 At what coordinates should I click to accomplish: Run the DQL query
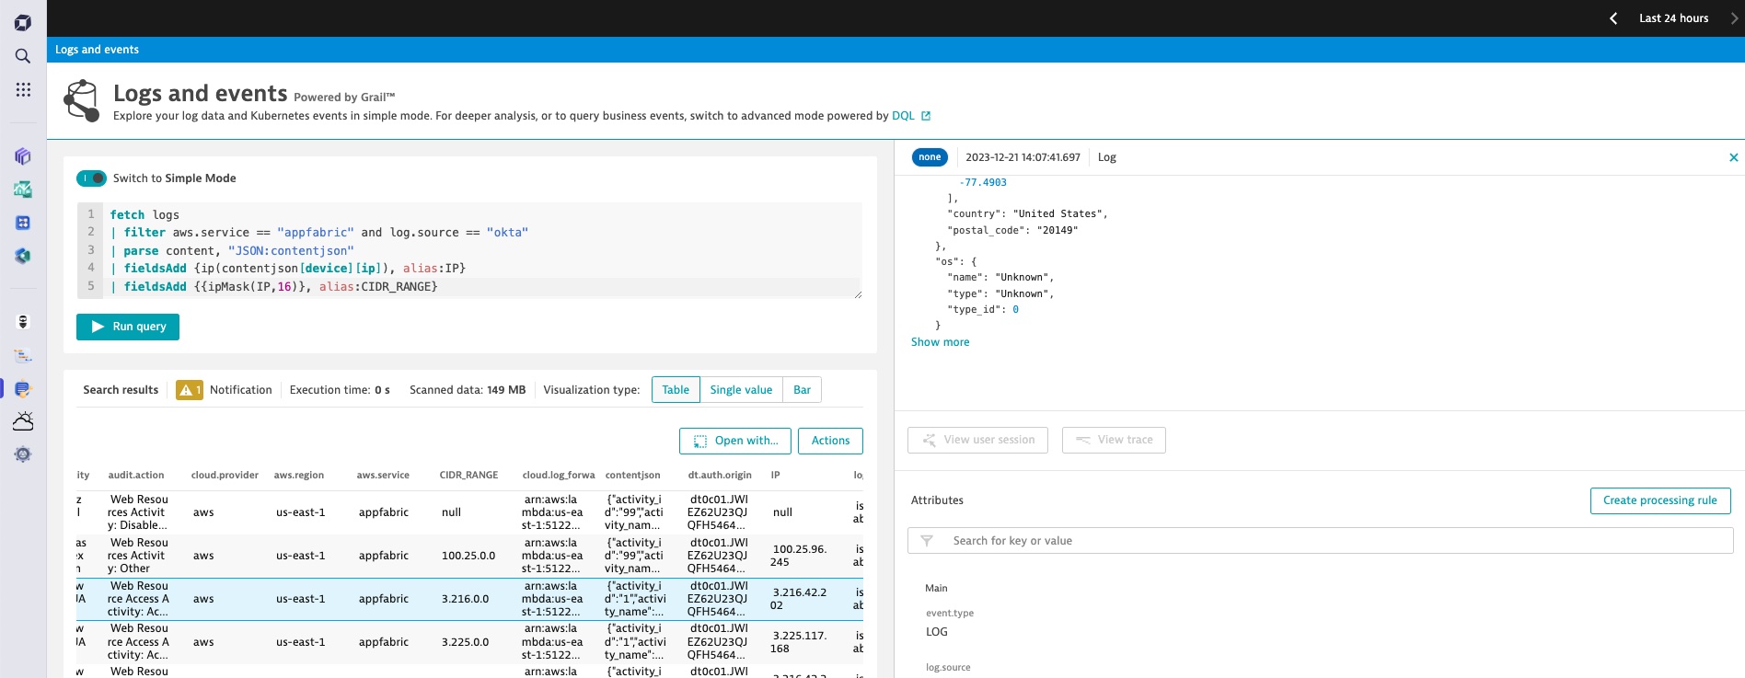(x=128, y=327)
